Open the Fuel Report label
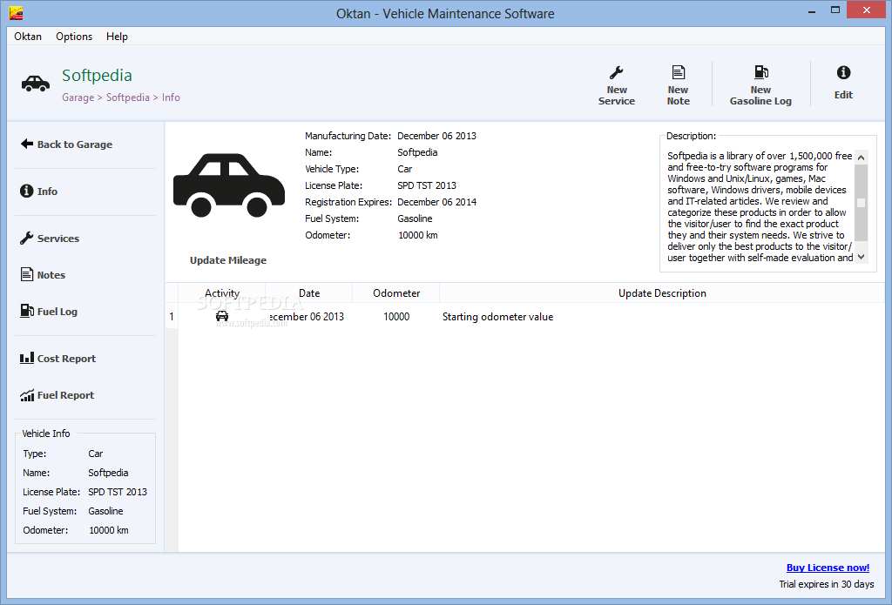 point(65,395)
